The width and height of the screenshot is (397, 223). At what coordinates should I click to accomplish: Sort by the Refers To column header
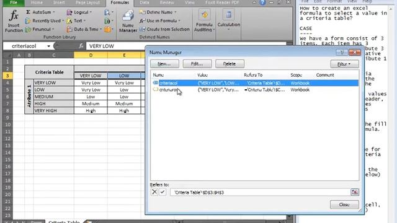click(253, 75)
